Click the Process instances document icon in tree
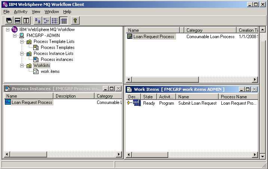Image resolution: width=268 pixels, height=169 pixels. (36, 59)
